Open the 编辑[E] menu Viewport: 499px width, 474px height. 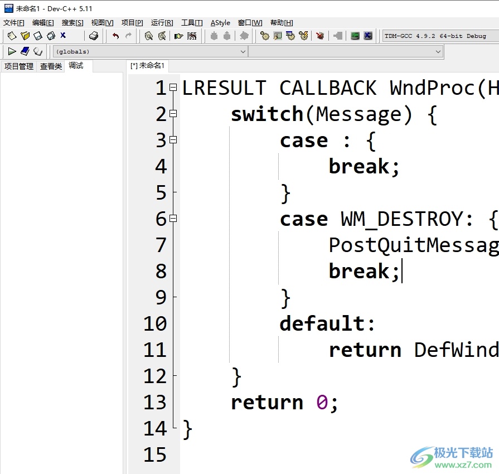click(x=43, y=23)
